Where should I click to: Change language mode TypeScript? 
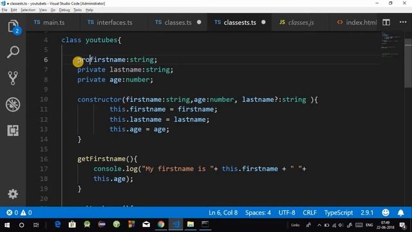click(339, 213)
